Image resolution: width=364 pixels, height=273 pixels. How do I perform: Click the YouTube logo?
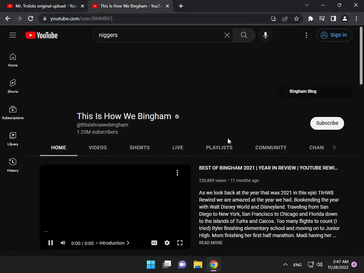coord(42,35)
